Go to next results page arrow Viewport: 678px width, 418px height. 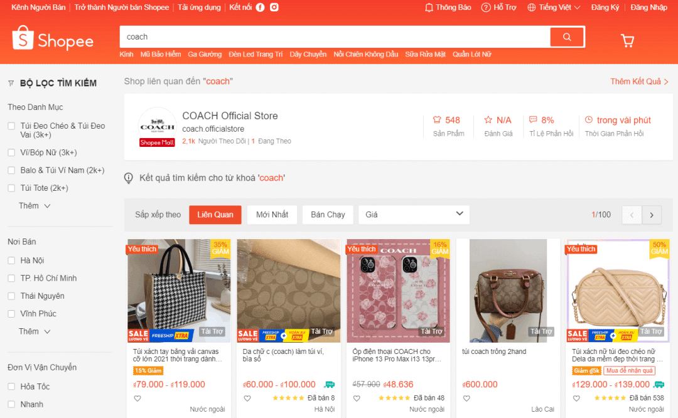[x=652, y=214]
